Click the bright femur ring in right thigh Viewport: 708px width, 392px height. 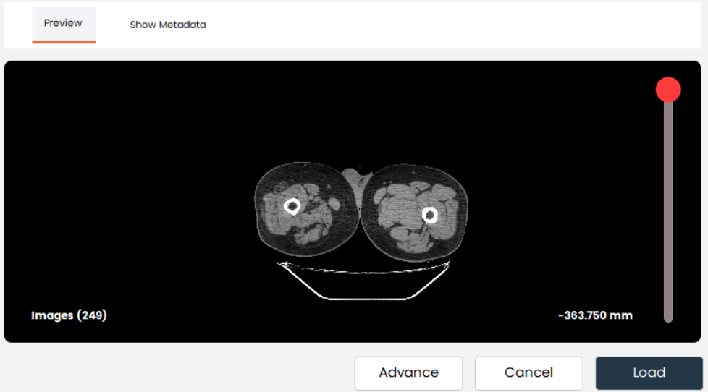click(x=430, y=215)
